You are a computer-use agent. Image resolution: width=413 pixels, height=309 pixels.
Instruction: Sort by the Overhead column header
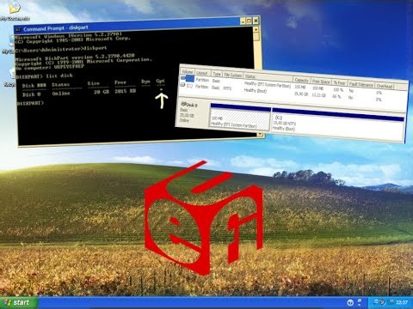[x=385, y=86]
